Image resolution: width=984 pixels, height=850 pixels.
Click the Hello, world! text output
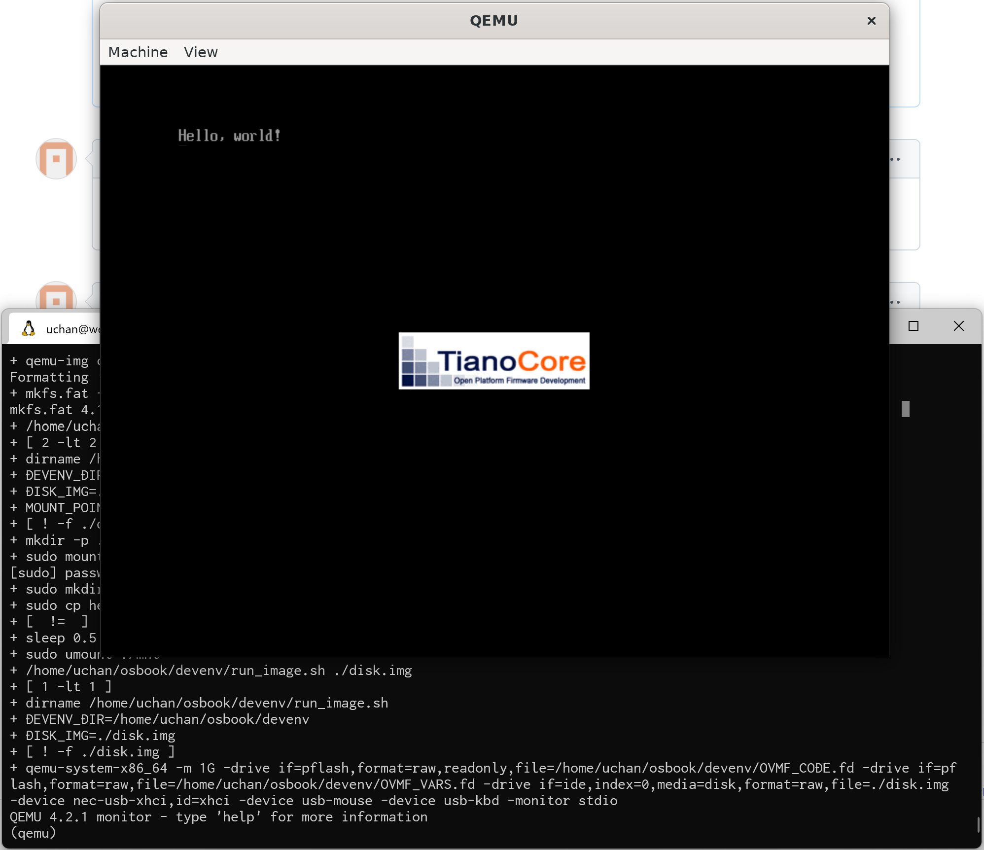229,136
